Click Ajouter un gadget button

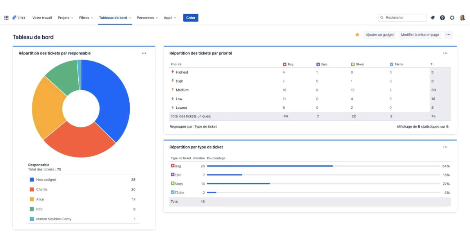380,35
